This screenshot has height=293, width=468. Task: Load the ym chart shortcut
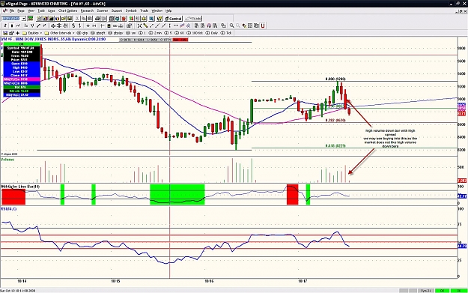[131, 33]
